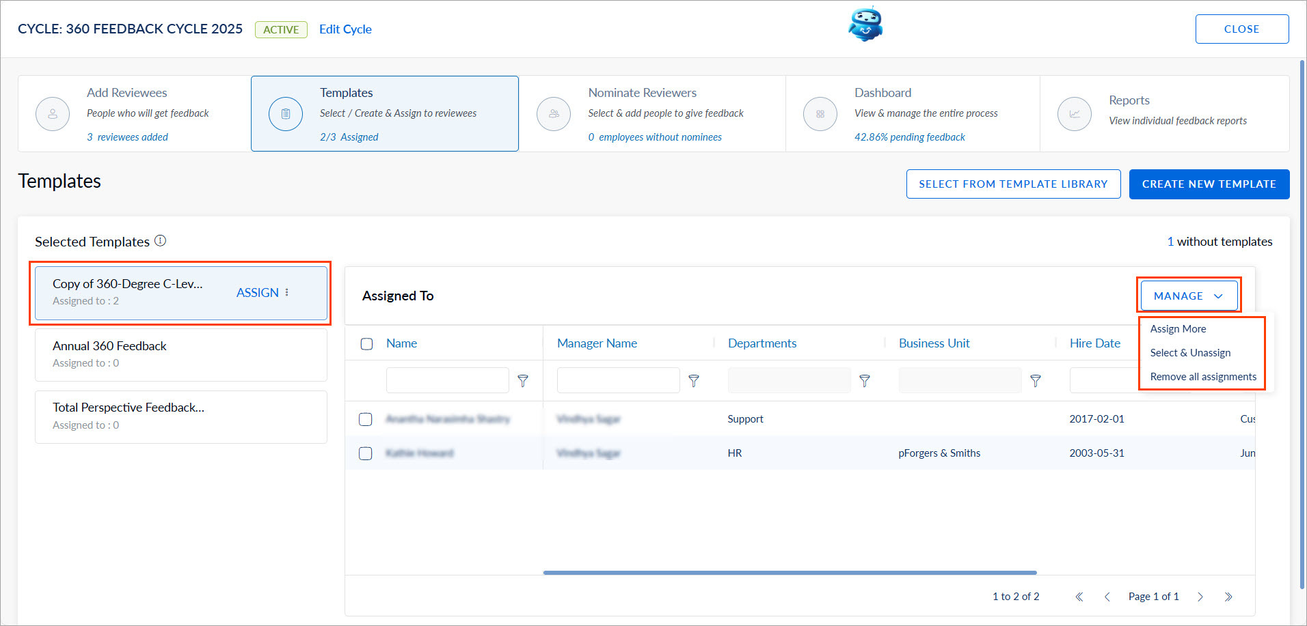Screen dimensions: 1307x626
Task: Click the Departments column filter icon
Action: pyautogui.click(x=865, y=381)
